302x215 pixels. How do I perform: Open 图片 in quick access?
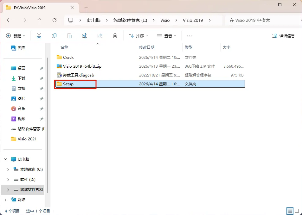point(18,99)
